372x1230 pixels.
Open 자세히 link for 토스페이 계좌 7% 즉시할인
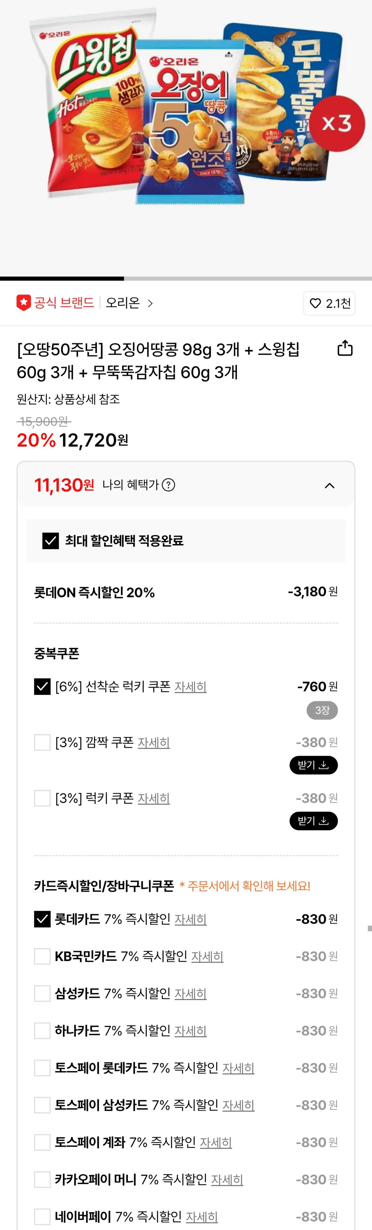216,1142
